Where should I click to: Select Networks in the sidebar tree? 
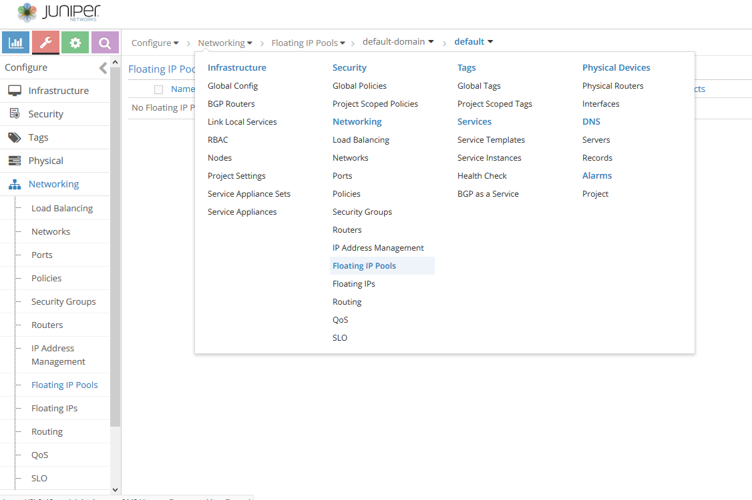[51, 232]
